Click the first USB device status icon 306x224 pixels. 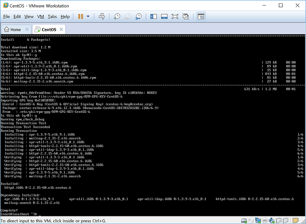278,221
